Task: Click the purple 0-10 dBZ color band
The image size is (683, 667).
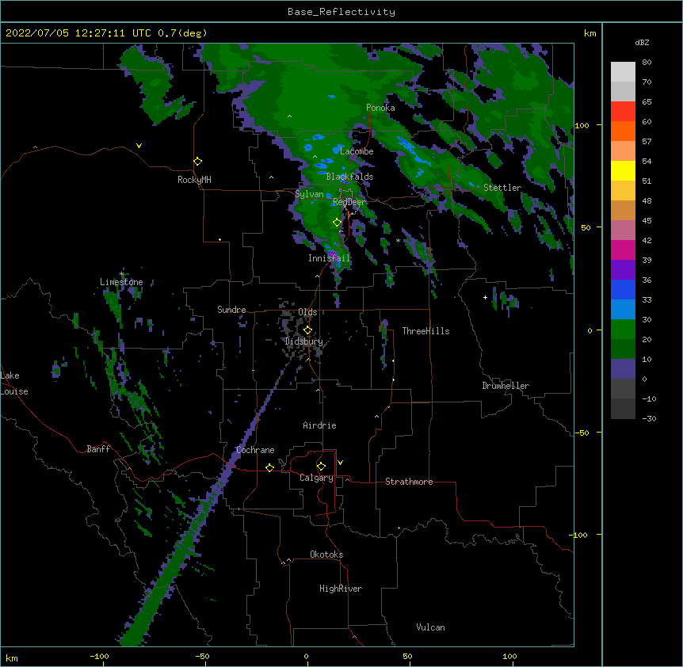Action: [x=623, y=369]
